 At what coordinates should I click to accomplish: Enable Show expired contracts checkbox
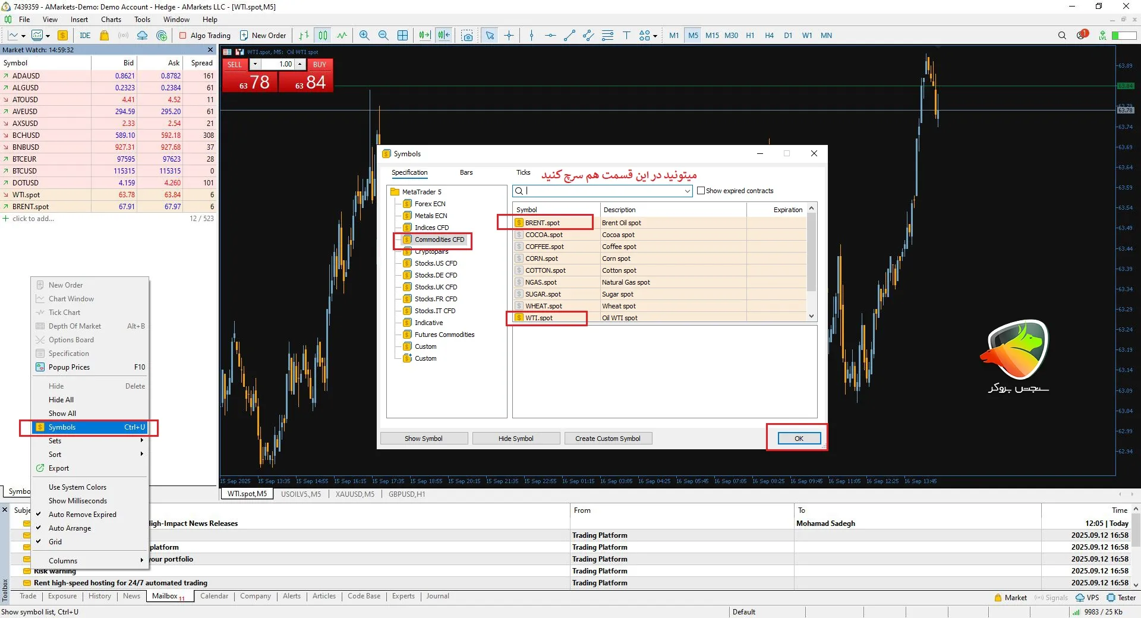tap(701, 191)
